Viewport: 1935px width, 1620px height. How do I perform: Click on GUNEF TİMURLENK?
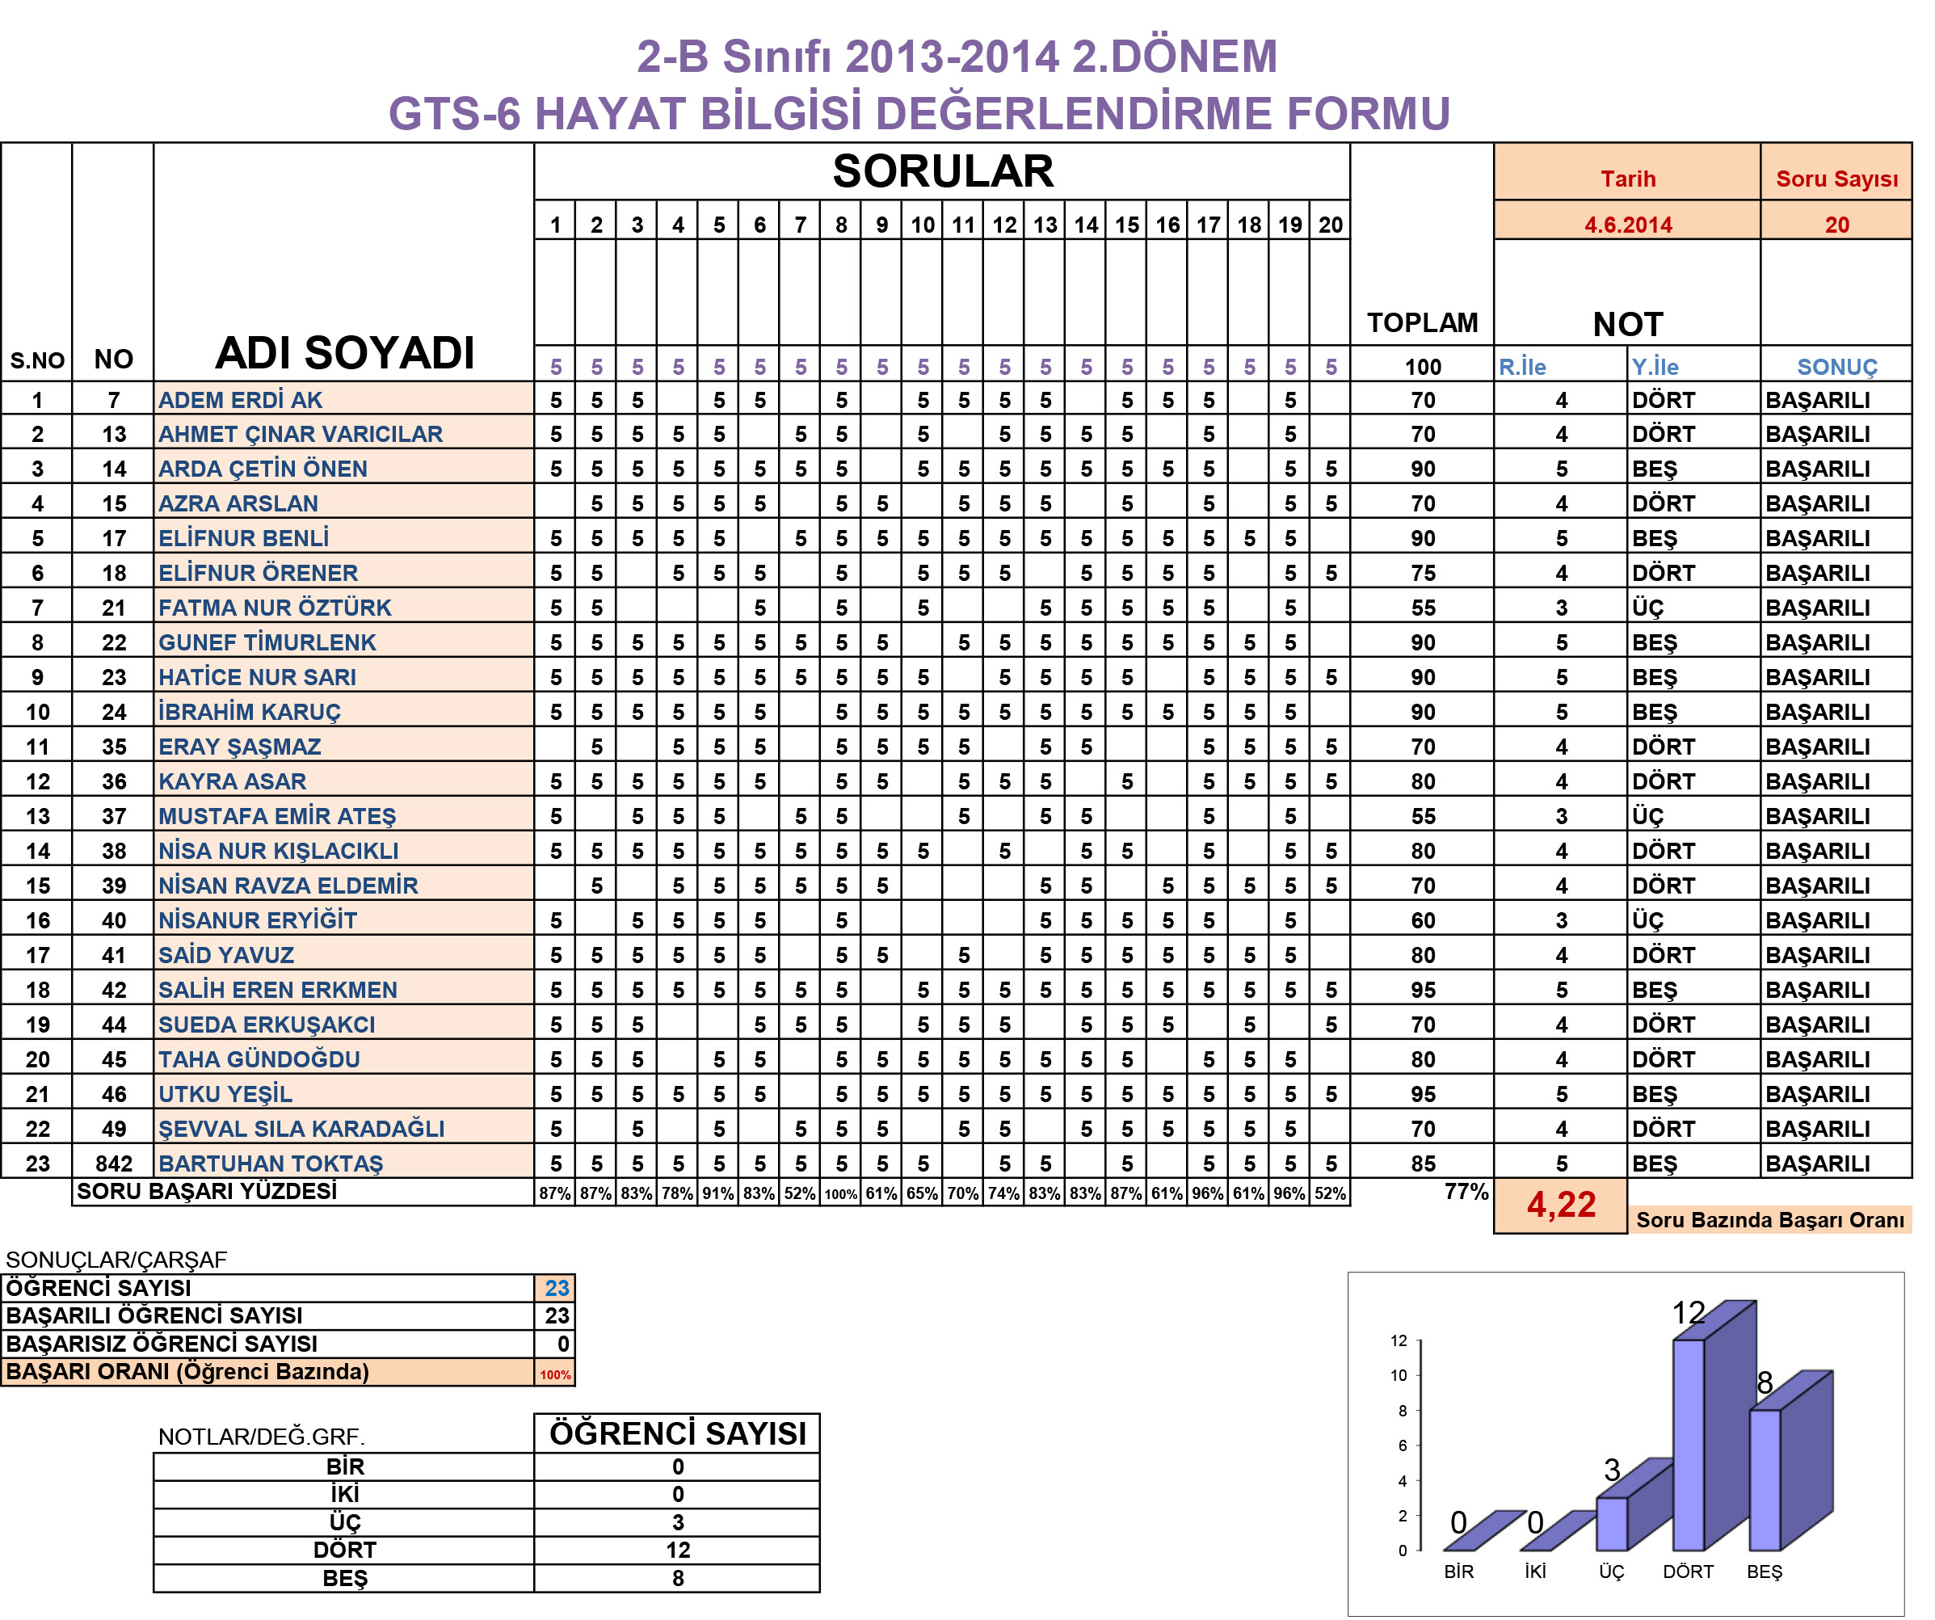(x=343, y=643)
